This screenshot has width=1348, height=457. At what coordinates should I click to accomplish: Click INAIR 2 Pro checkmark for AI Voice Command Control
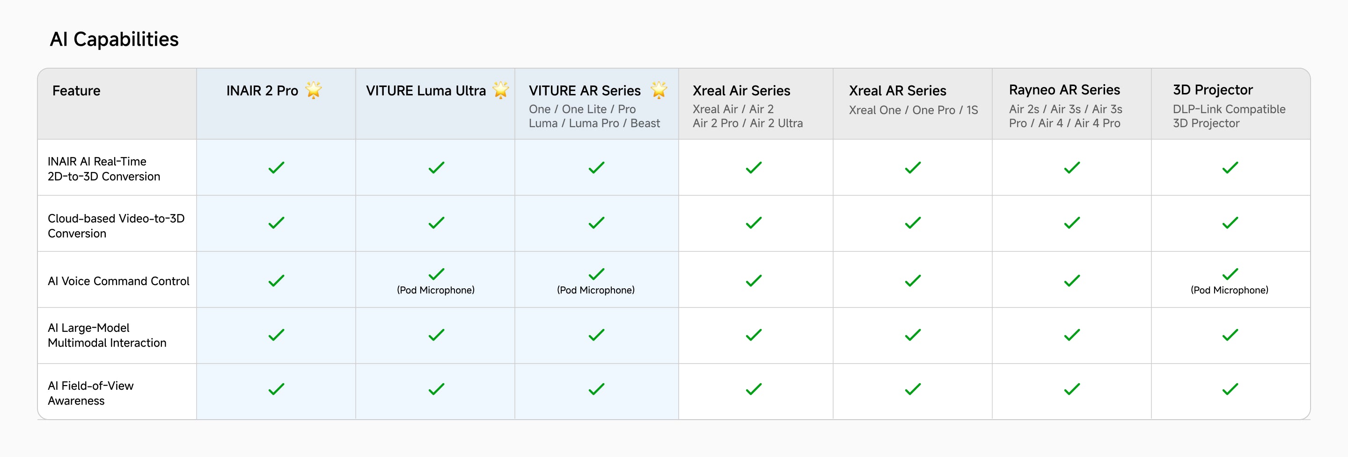point(276,281)
